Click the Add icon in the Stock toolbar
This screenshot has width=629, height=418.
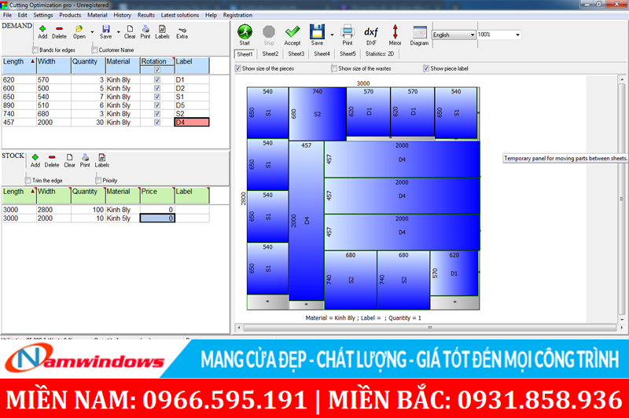click(x=35, y=157)
